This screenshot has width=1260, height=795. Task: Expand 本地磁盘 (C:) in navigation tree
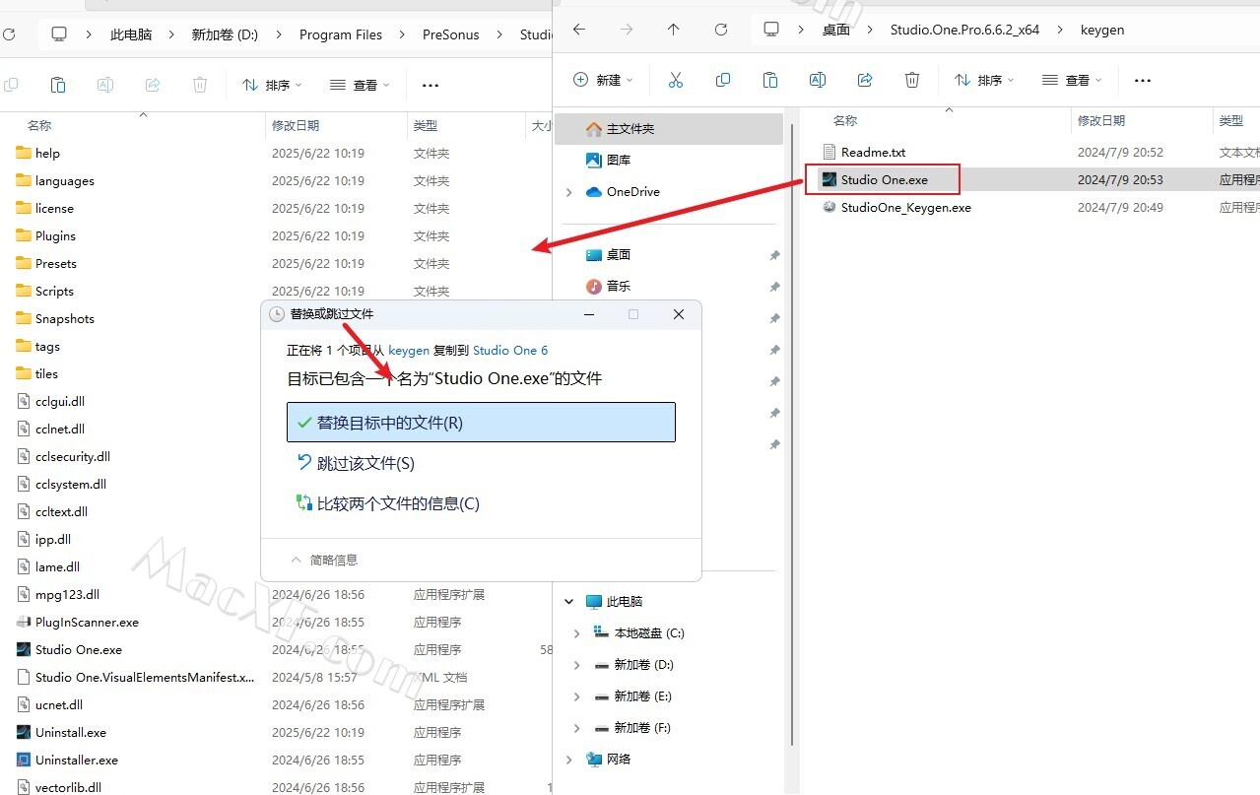[x=577, y=633]
